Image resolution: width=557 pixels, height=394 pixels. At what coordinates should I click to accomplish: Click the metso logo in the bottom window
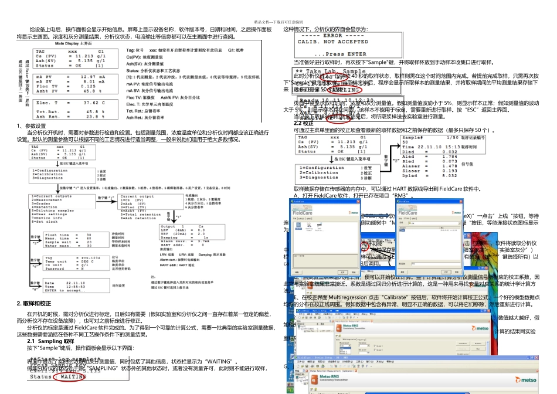[x=526, y=380]
